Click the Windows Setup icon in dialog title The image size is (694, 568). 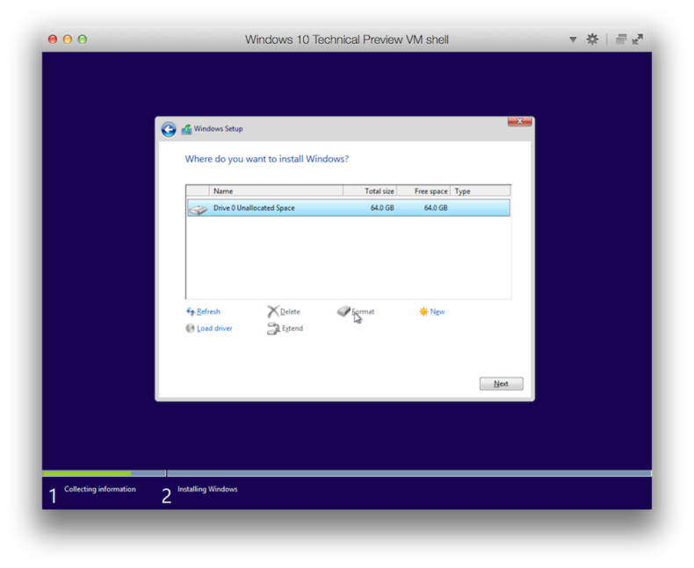tap(186, 129)
